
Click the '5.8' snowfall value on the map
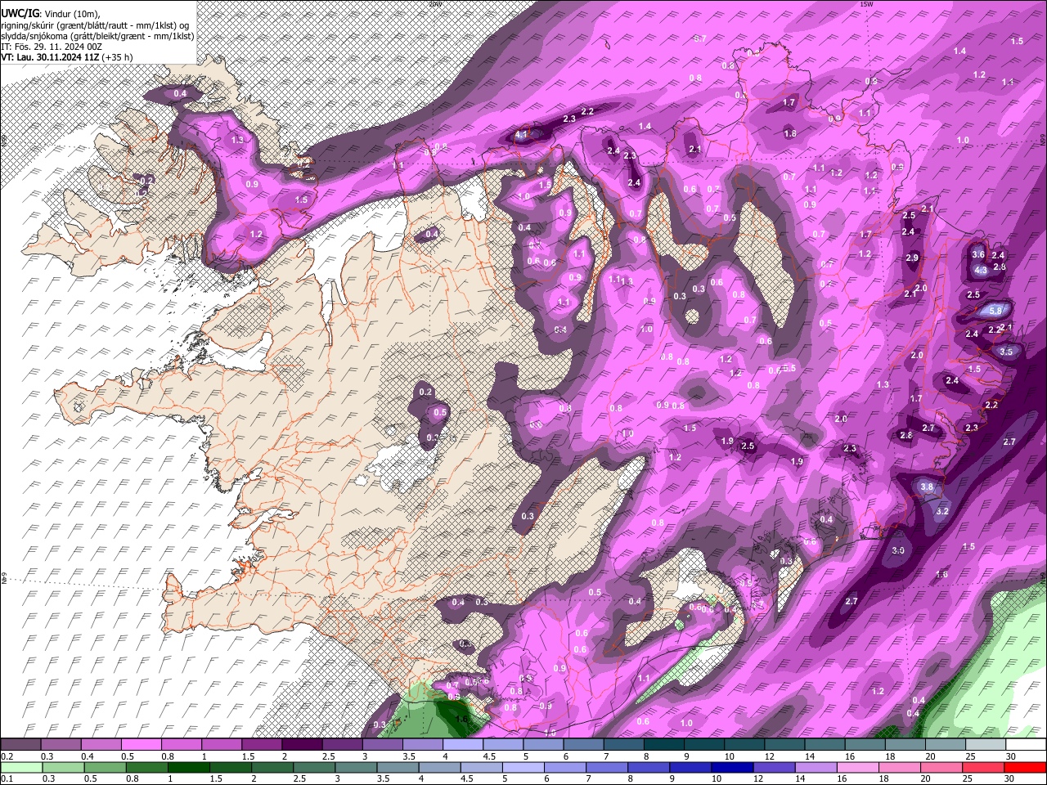995,311
